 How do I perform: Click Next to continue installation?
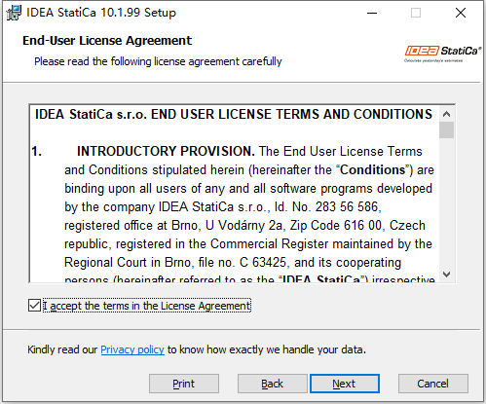(345, 384)
